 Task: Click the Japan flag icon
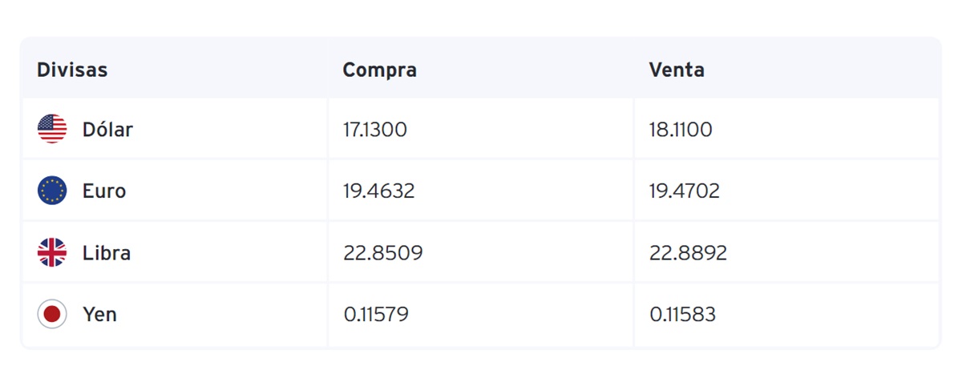[x=52, y=314]
